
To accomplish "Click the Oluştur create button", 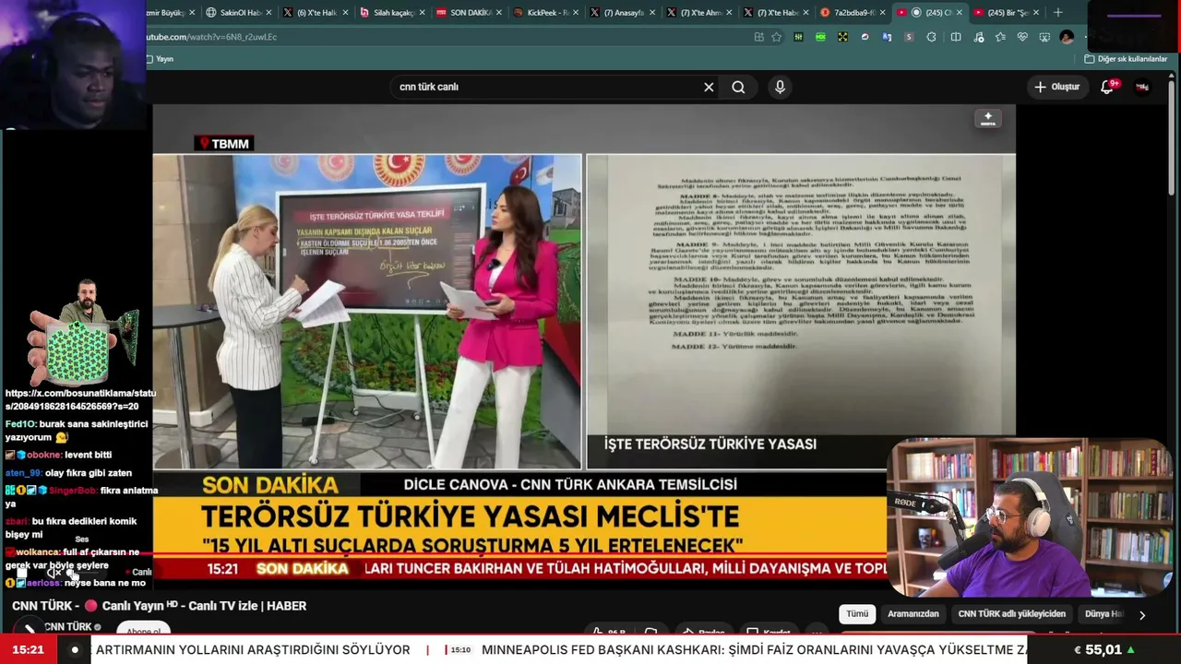I will pos(1056,87).
